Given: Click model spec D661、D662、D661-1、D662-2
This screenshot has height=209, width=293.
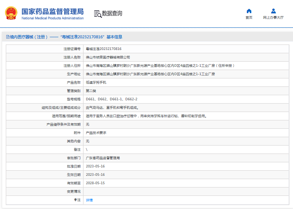Looking at the screenshot, I should (112, 99).
